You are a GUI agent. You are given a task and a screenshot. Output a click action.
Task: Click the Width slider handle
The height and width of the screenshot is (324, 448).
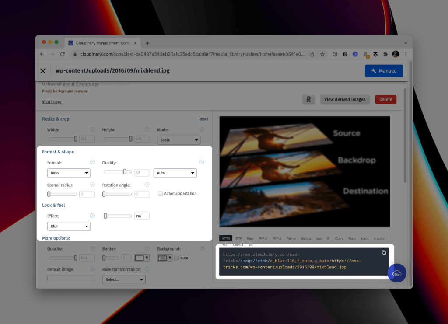[x=76, y=139]
